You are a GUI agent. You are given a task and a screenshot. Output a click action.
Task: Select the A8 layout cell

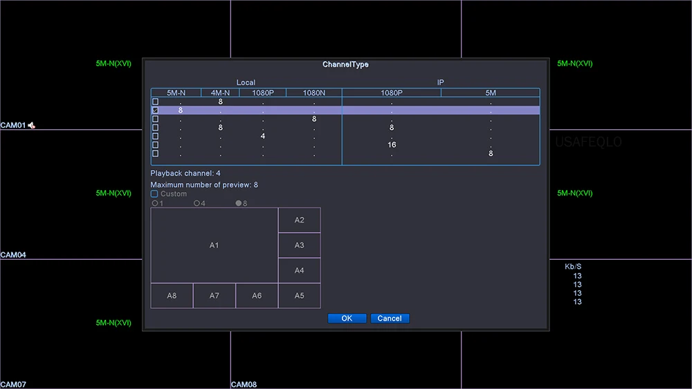(172, 296)
